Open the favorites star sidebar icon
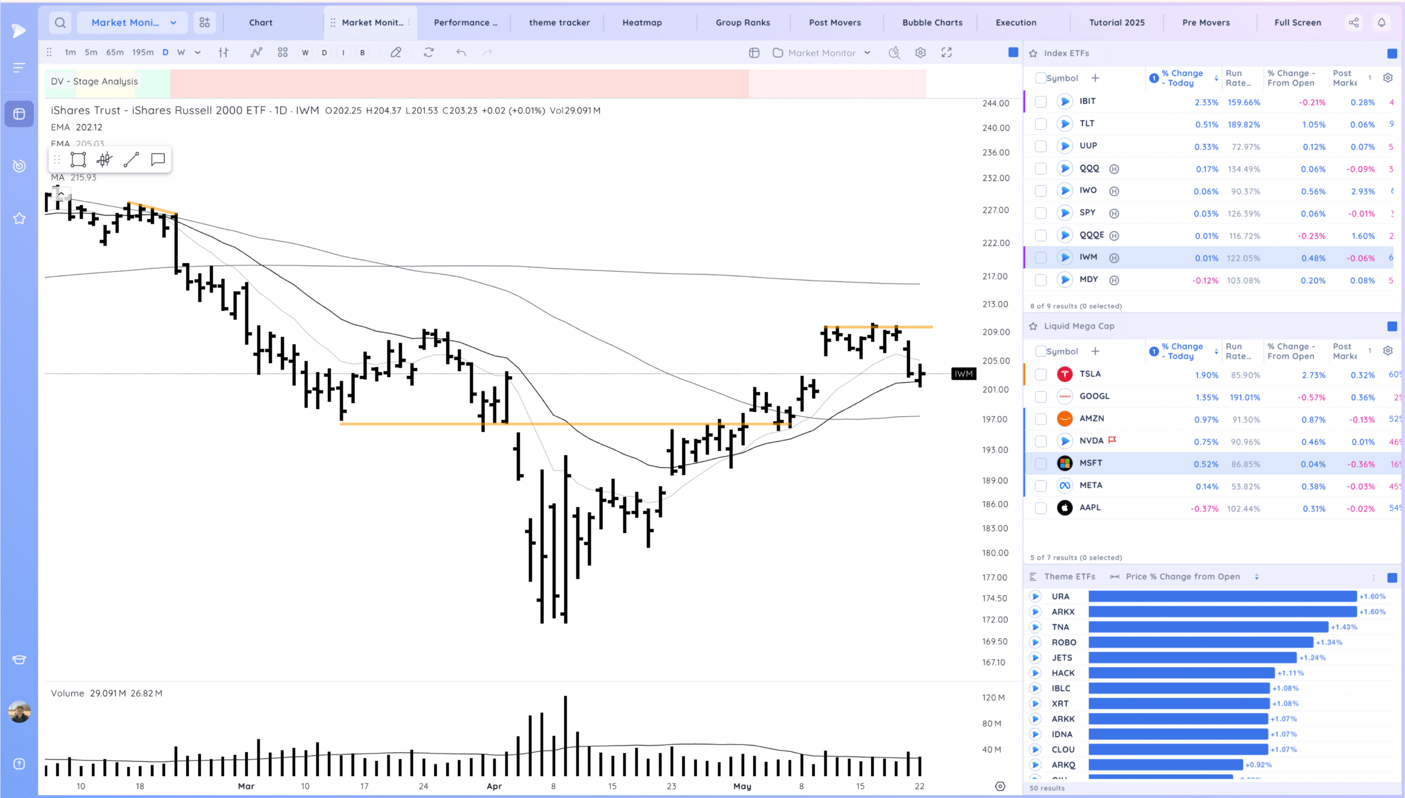Screen dimensions: 1405x798 tap(19, 218)
